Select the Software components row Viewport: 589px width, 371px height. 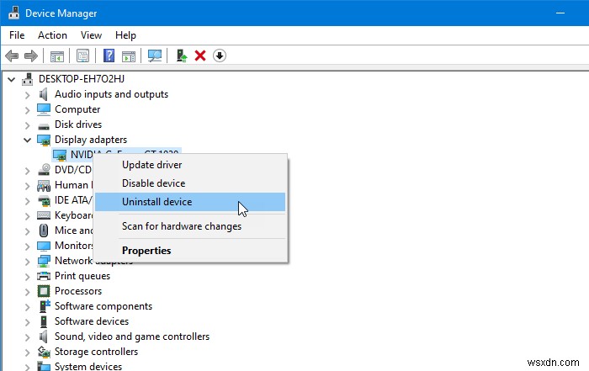[103, 306]
